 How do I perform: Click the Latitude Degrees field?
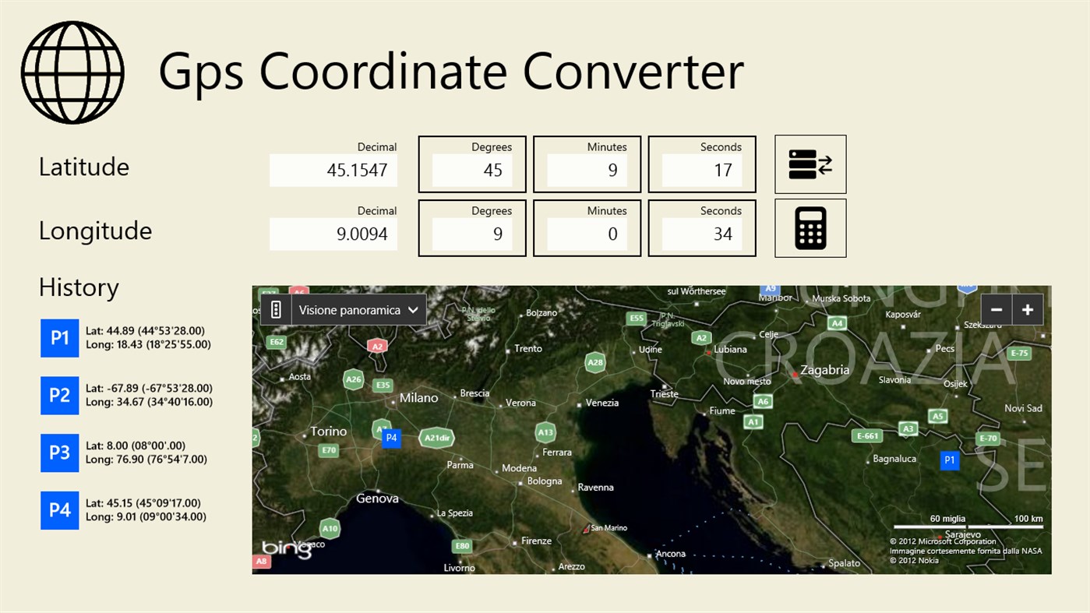pos(471,170)
